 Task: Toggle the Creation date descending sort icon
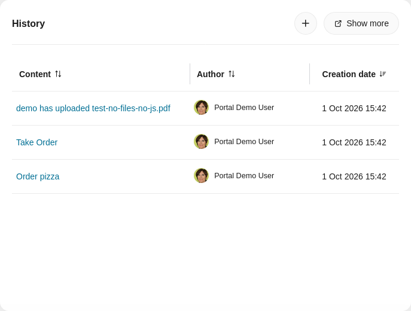383,74
